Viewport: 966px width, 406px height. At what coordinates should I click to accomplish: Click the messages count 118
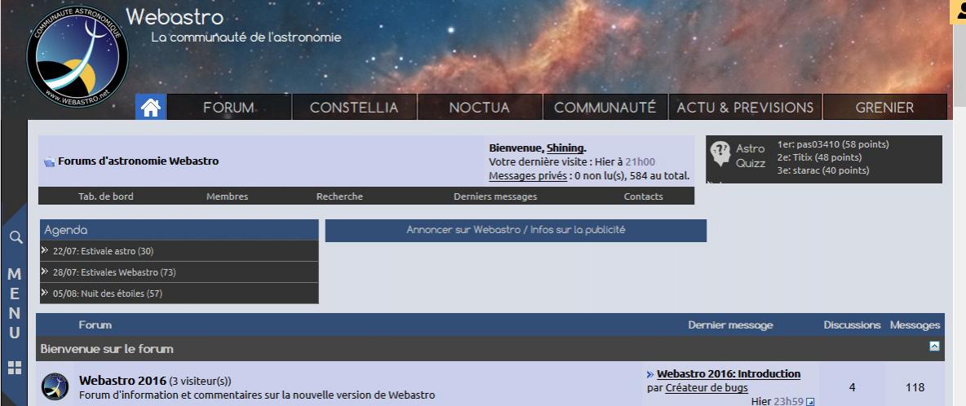915,387
